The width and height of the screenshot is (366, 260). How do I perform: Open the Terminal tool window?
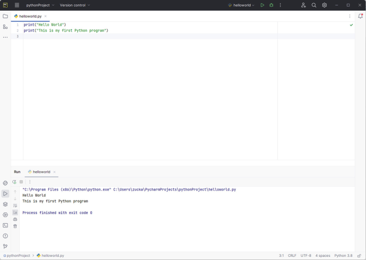(x=5, y=225)
